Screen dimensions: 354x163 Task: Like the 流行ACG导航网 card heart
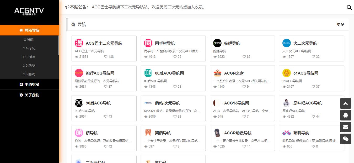click(106, 87)
